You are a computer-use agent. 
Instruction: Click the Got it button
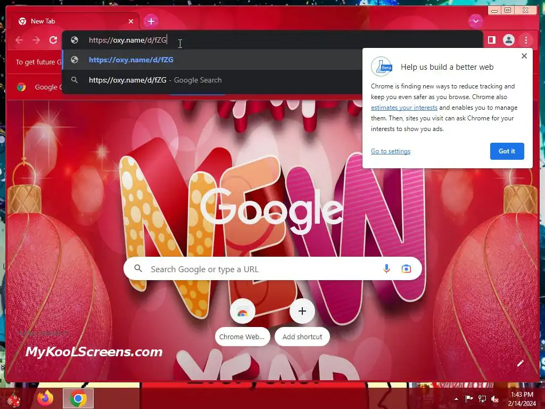[x=507, y=151]
